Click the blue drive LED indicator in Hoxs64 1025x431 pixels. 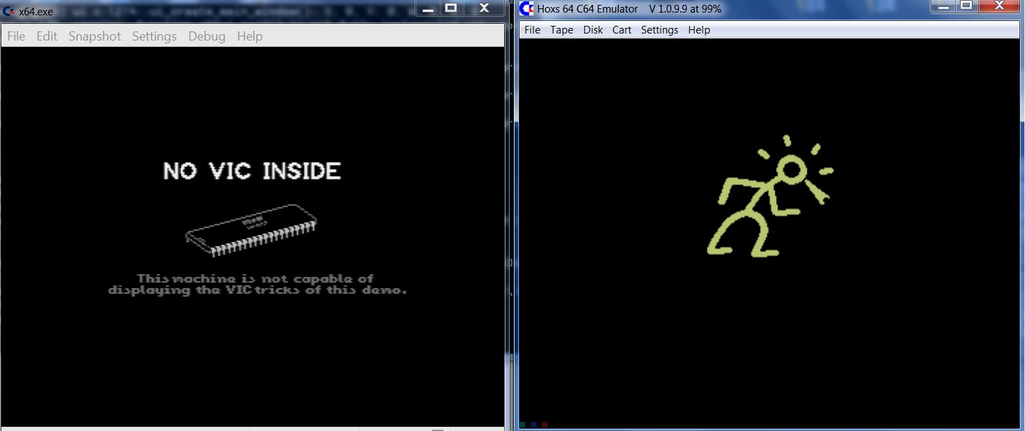[x=533, y=424]
